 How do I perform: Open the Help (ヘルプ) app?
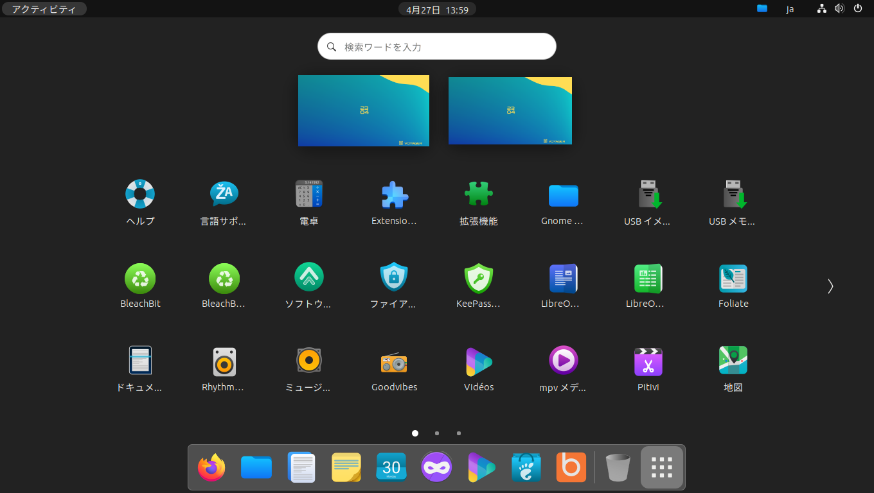(140, 195)
